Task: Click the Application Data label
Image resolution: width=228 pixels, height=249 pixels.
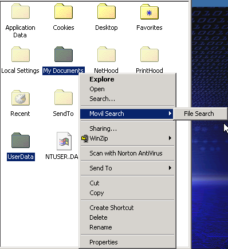Action: coord(20,32)
